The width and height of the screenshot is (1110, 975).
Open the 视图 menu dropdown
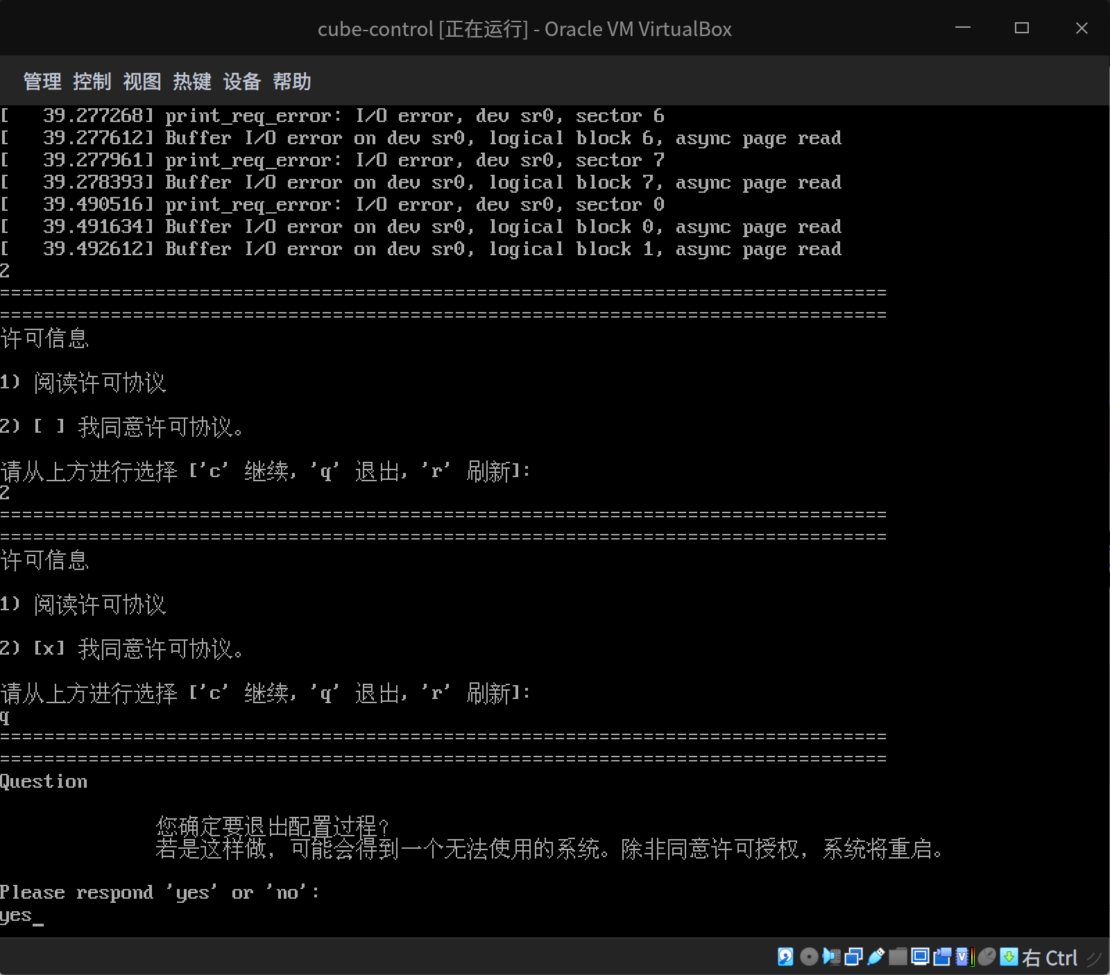click(142, 81)
